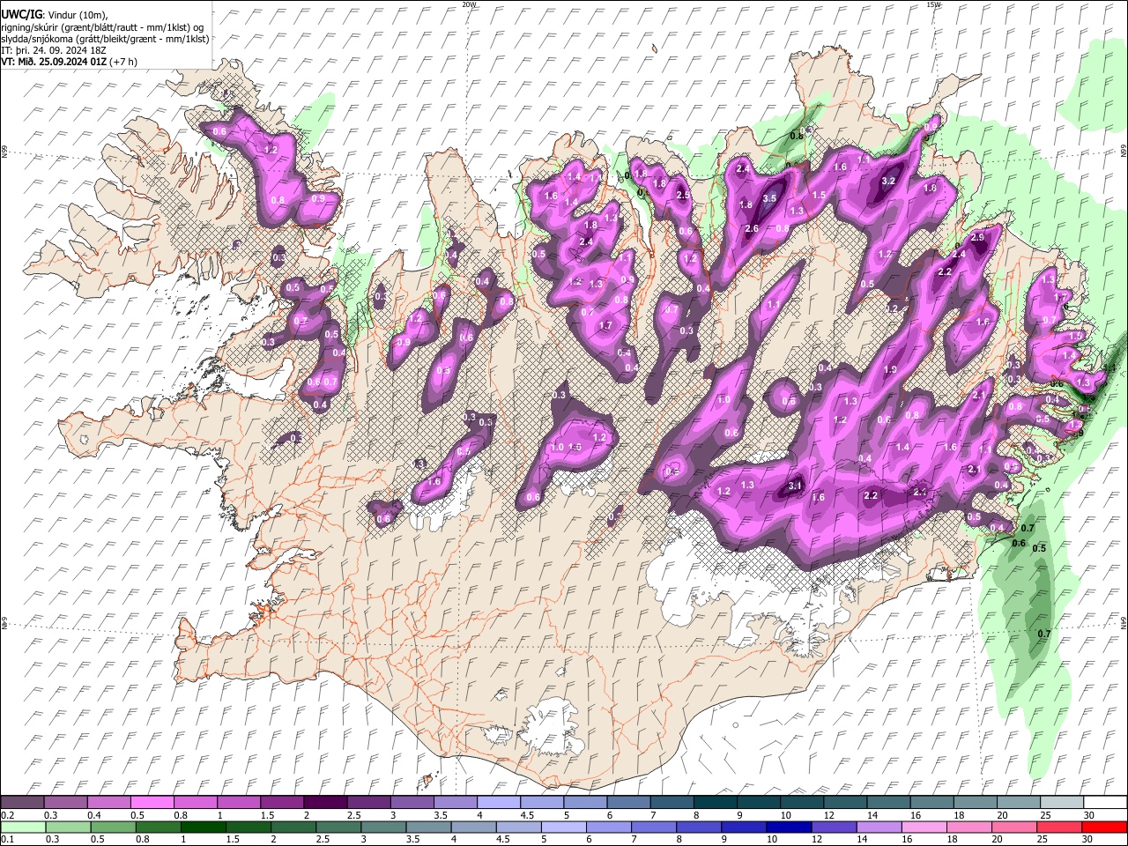
Task: Click the 'slydda/snjókoma' legend description line
Action: [x=105, y=39]
